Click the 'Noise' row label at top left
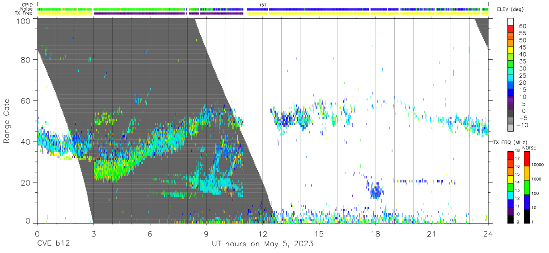 click(26, 9)
